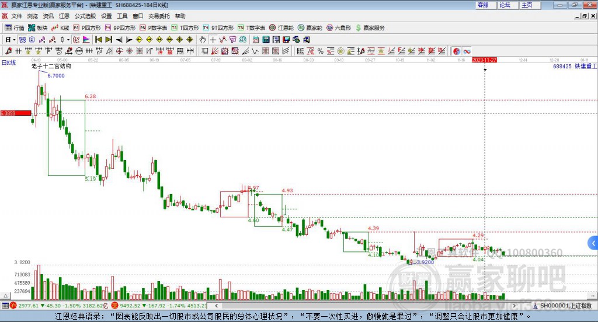Open 赢家服务 with dollar icon
Viewport: 598px width, 322px height.
370,28
